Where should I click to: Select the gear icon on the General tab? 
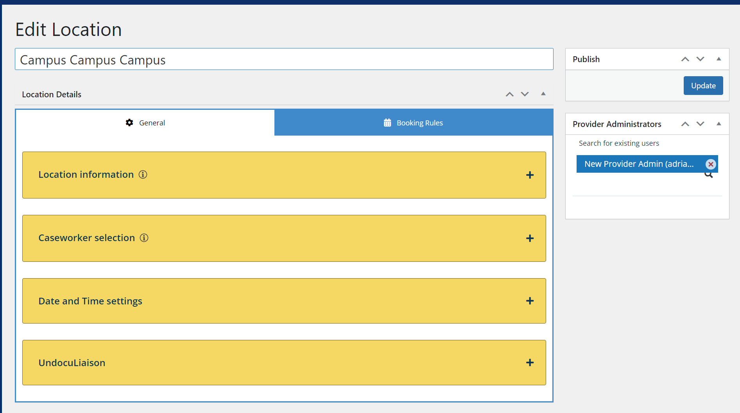click(x=129, y=122)
